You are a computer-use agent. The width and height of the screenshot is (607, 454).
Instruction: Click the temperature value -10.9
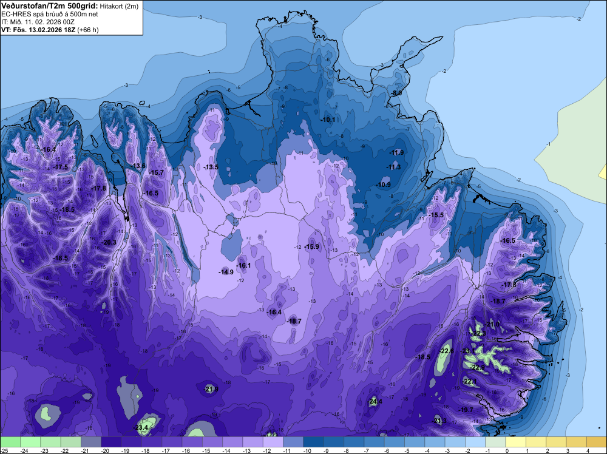pos(383,185)
